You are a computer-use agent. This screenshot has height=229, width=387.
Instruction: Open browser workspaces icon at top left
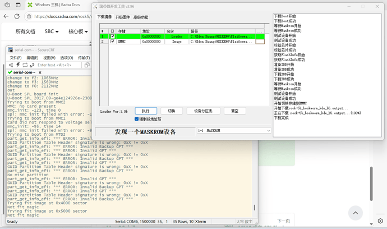tap(7, 4)
